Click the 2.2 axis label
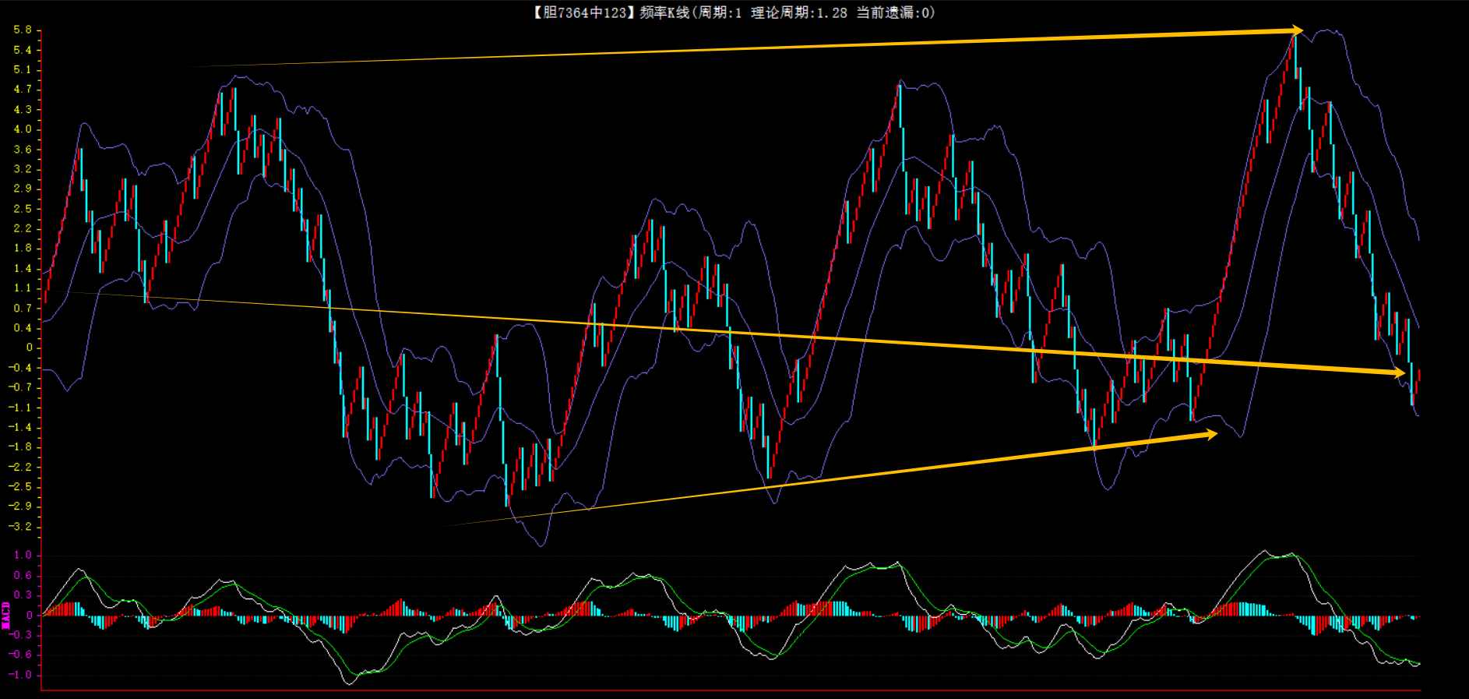 coord(23,228)
